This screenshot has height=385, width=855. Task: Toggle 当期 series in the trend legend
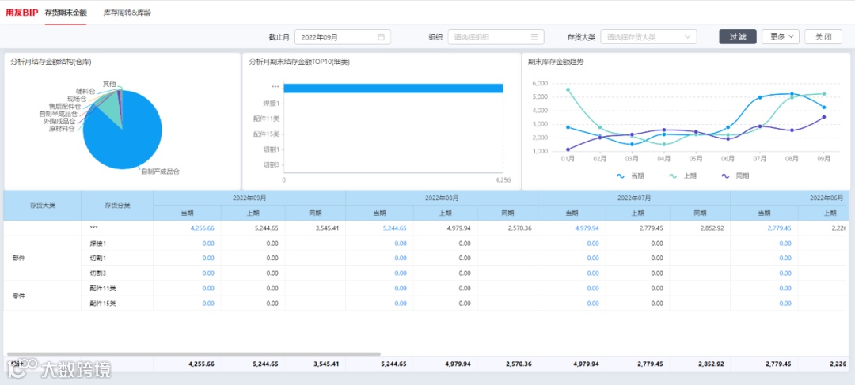[630, 176]
